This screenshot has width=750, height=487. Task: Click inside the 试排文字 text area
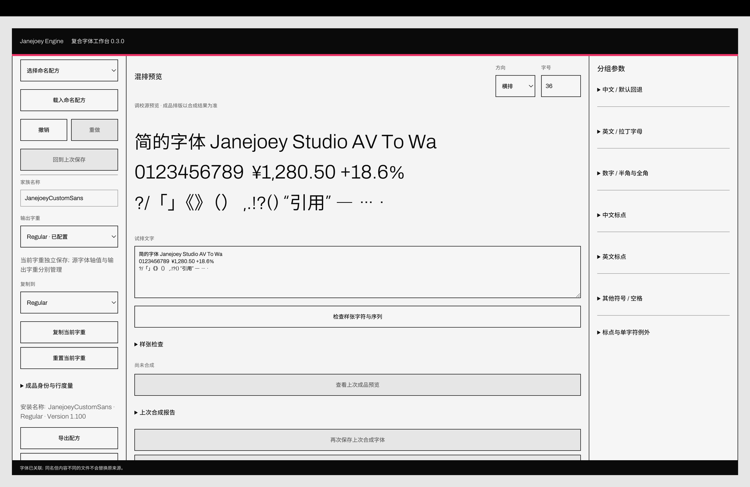pos(357,272)
